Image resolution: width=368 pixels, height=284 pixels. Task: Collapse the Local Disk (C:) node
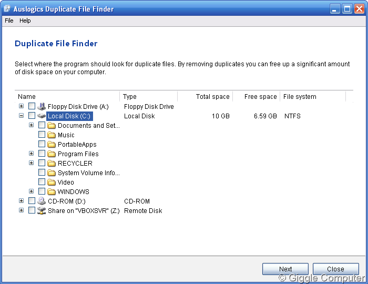coord(22,116)
